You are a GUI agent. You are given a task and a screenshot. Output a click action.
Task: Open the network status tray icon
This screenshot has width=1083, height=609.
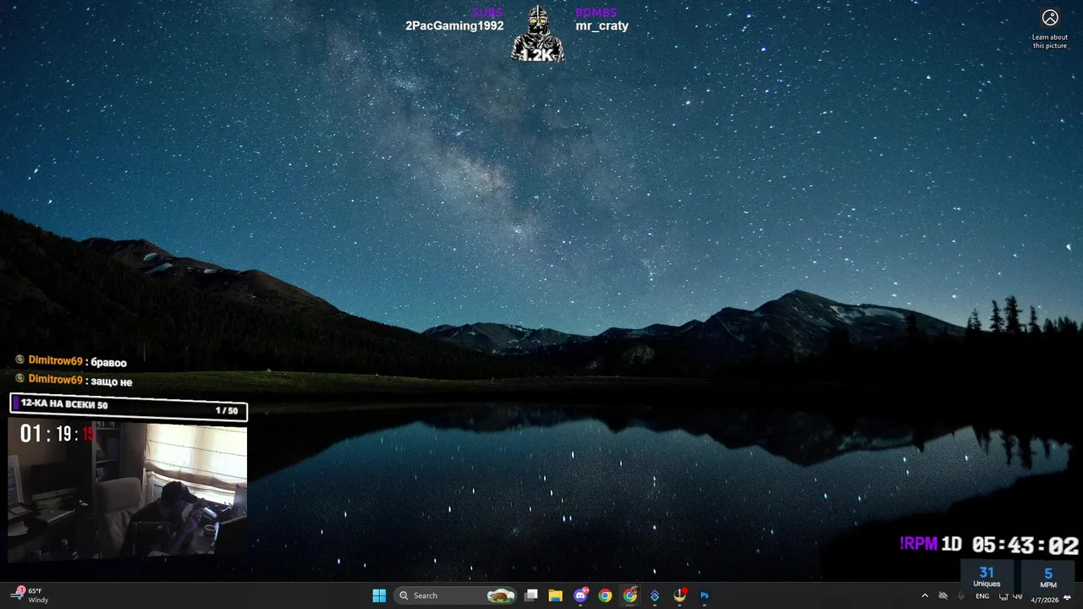tap(1003, 596)
